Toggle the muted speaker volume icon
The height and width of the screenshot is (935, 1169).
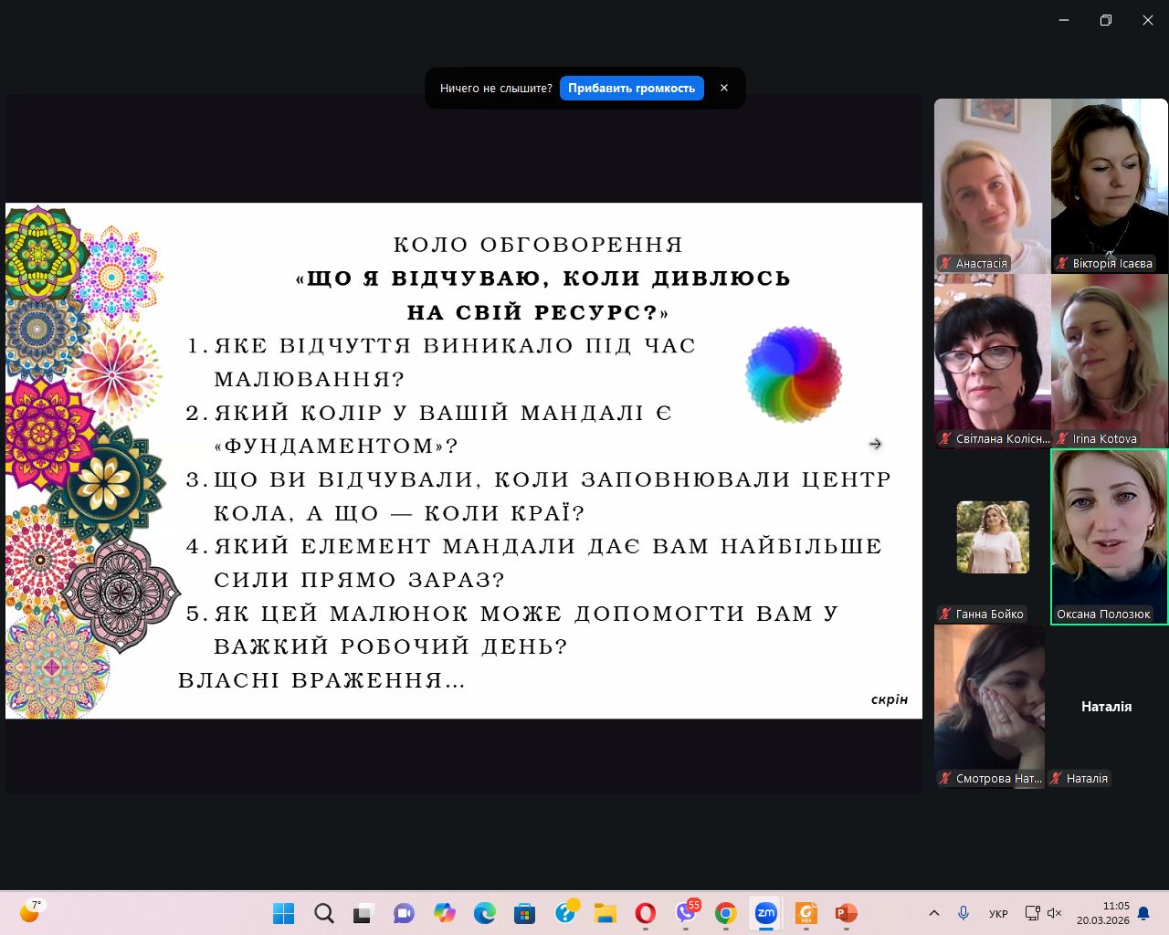point(1055,913)
